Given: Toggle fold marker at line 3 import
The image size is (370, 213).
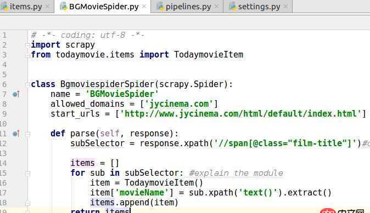Looking at the screenshot, I should coord(27,55).
